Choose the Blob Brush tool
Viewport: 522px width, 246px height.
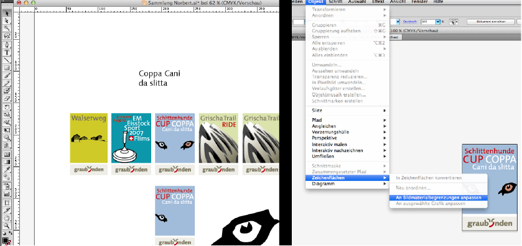[7, 91]
